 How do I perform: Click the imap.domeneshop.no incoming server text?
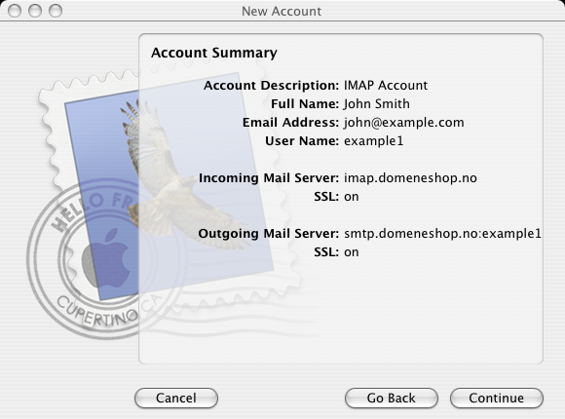(x=410, y=178)
